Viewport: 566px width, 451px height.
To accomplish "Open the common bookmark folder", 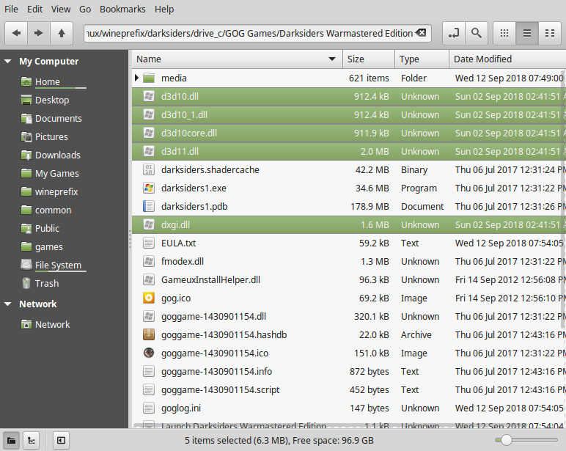I will [x=53, y=210].
